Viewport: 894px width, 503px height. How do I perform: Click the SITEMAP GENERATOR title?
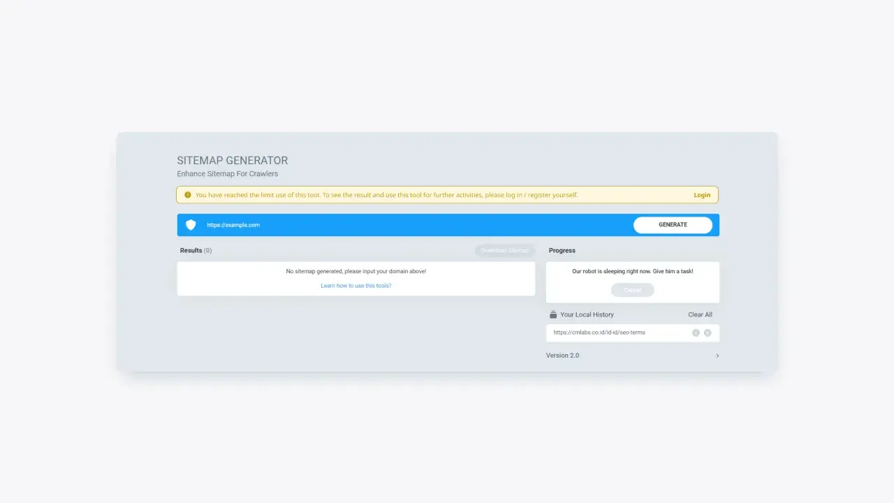[x=233, y=160]
